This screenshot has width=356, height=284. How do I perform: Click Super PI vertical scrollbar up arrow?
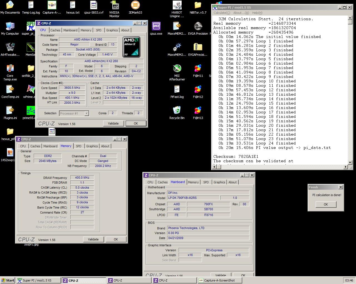pos(350,18)
